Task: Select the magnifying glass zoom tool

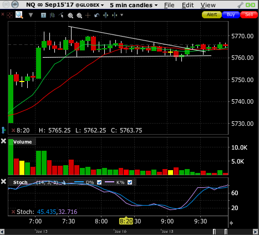Action: pyautogui.click(x=19, y=15)
